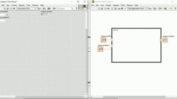This screenshot has height=99, width=177.
Task: Select the 'input variable 2' terminal
Action: coord(100,49)
